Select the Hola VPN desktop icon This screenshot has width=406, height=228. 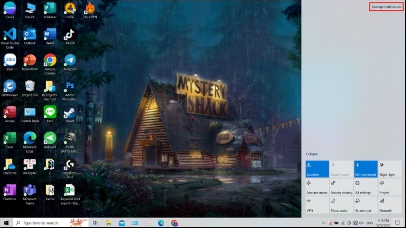click(90, 10)
